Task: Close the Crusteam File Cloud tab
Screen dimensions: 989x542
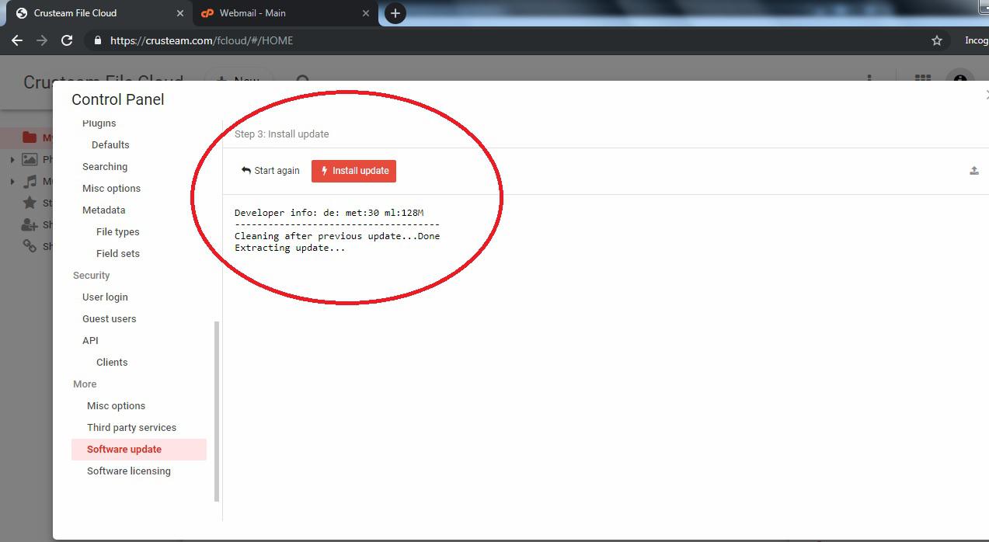Action: 179,13
